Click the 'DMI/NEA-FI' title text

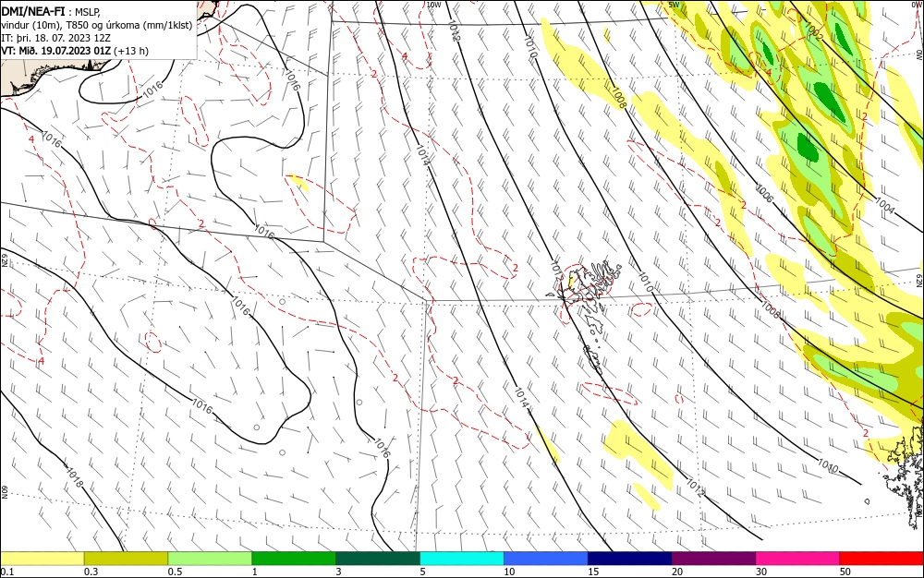point(33,10)
